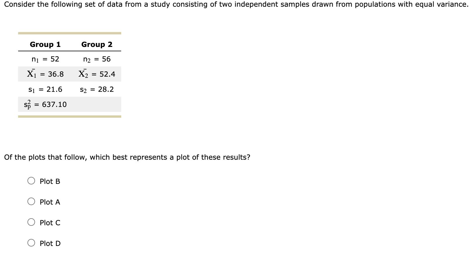Click the n2 = 56 table cell
This screenshot has width=469, height=257.
[x=96, y=59]
